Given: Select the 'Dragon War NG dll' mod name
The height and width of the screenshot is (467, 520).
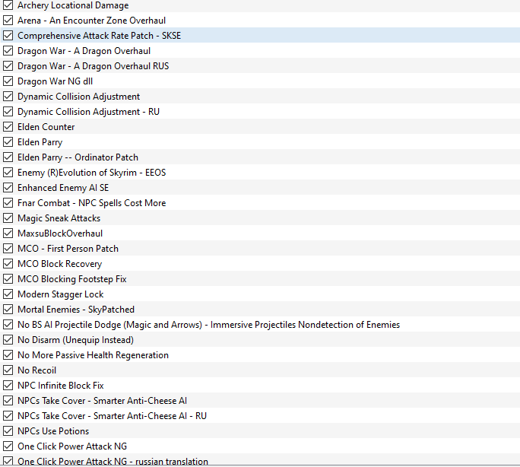Looking at the screenshot, I should tap(55, 81).
